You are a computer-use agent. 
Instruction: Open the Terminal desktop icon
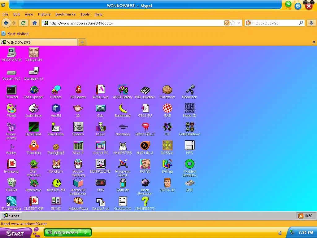[11, 92]
